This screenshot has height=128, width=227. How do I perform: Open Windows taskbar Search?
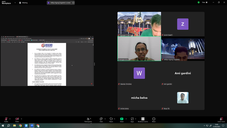pos(9,126)
